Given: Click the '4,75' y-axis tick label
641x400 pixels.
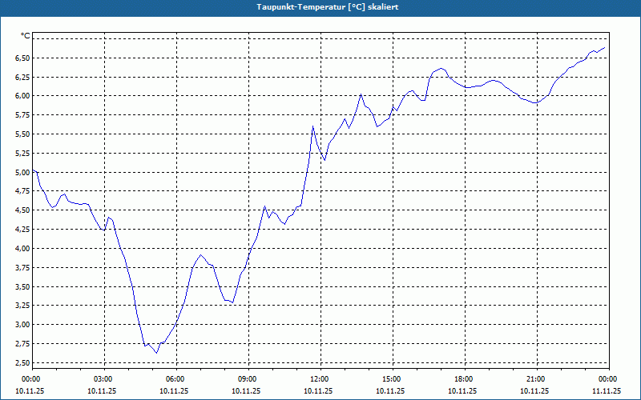Looking at the screenshot, I should click(x=22, y=191).
